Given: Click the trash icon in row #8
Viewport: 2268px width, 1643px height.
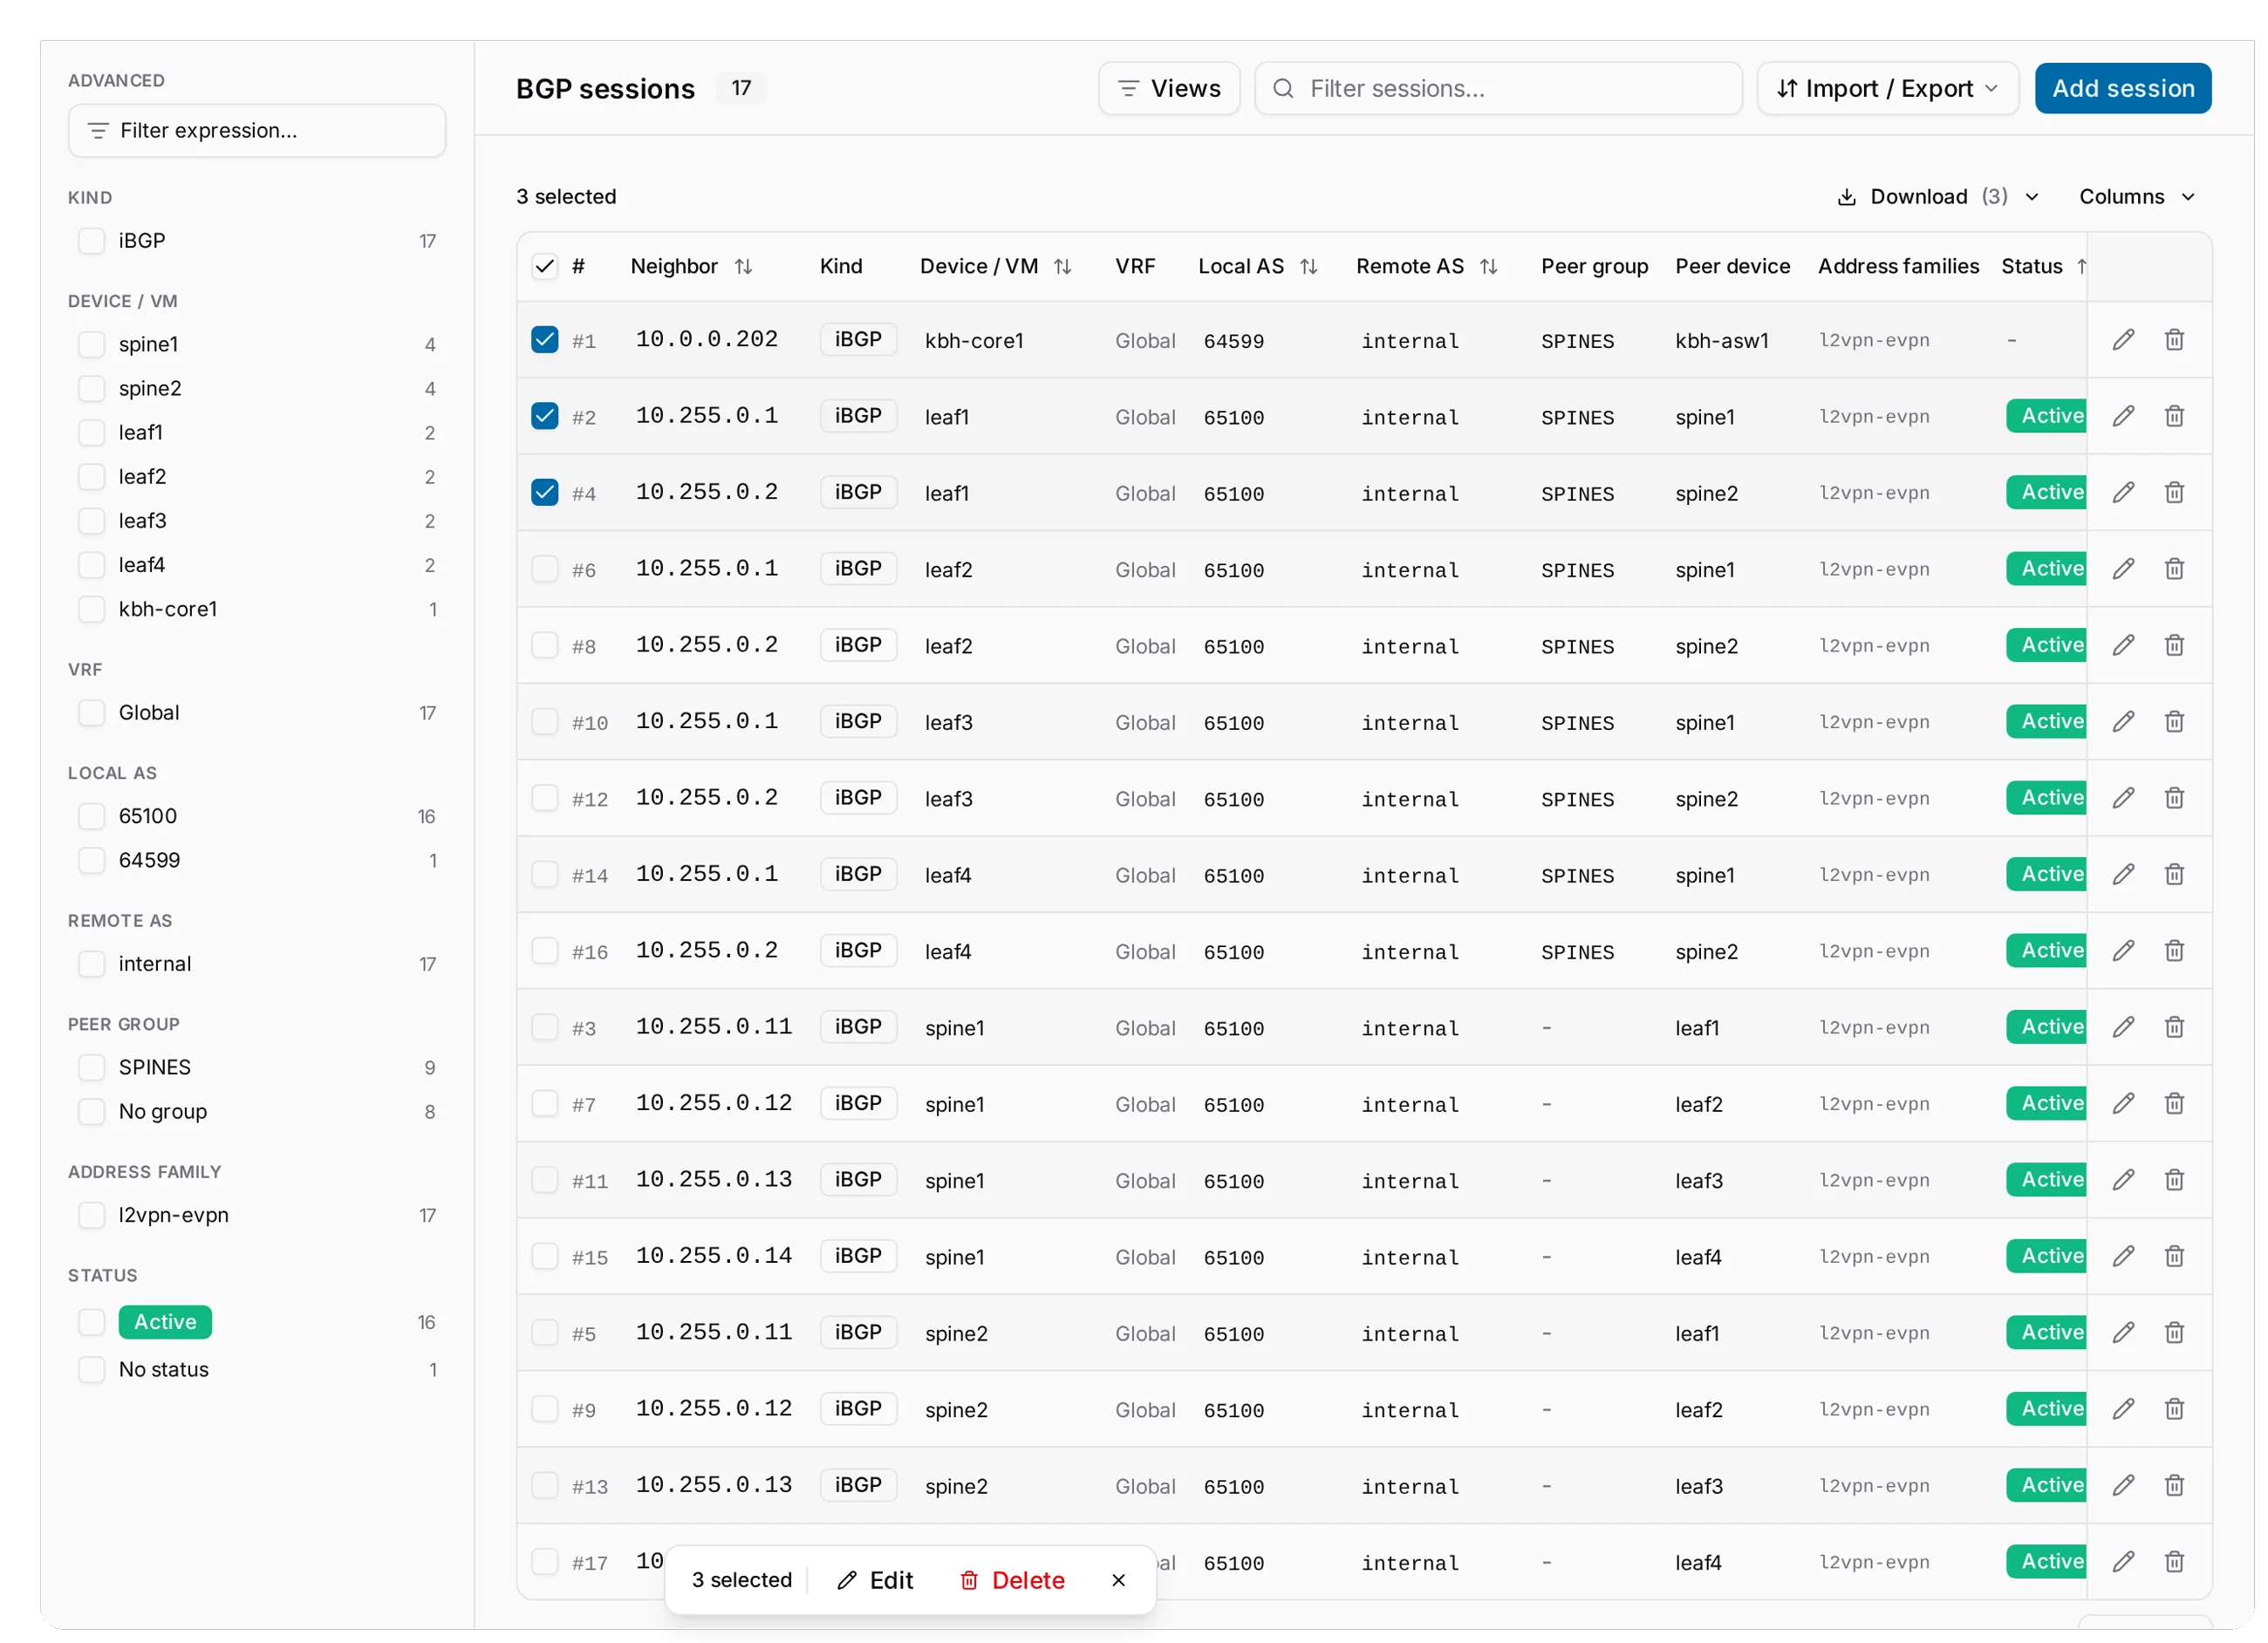Looking at the screenshot, I should point(2174,645).
